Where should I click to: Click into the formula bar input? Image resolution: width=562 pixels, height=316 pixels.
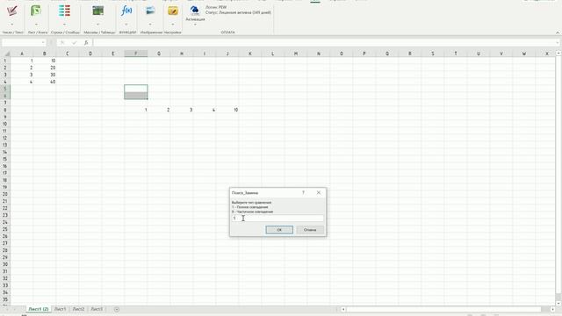(324, 43)
